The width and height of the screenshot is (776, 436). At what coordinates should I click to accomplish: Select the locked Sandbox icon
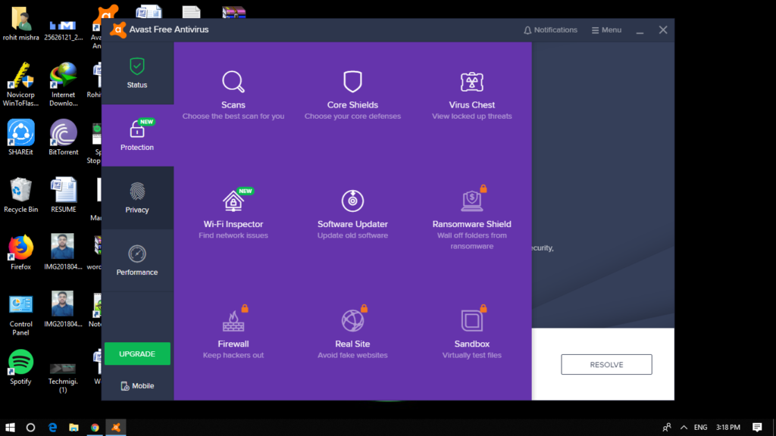pyautogui.click(x=471, y=320)
